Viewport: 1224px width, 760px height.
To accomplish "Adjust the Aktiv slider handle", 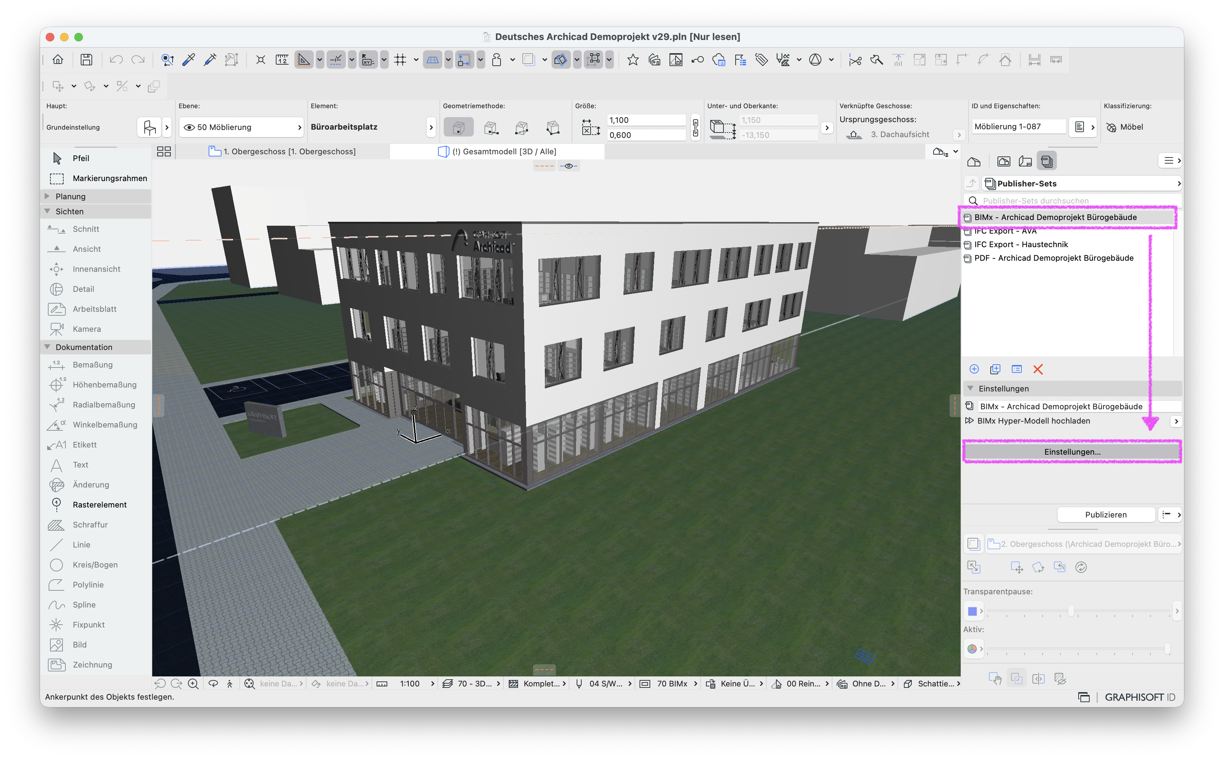I will (1167, 649).
